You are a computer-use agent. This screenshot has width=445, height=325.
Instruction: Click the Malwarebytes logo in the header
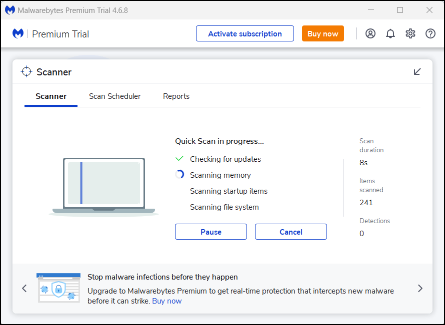coord(18,33)
